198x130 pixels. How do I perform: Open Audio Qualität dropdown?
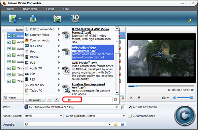click(124, 116)
